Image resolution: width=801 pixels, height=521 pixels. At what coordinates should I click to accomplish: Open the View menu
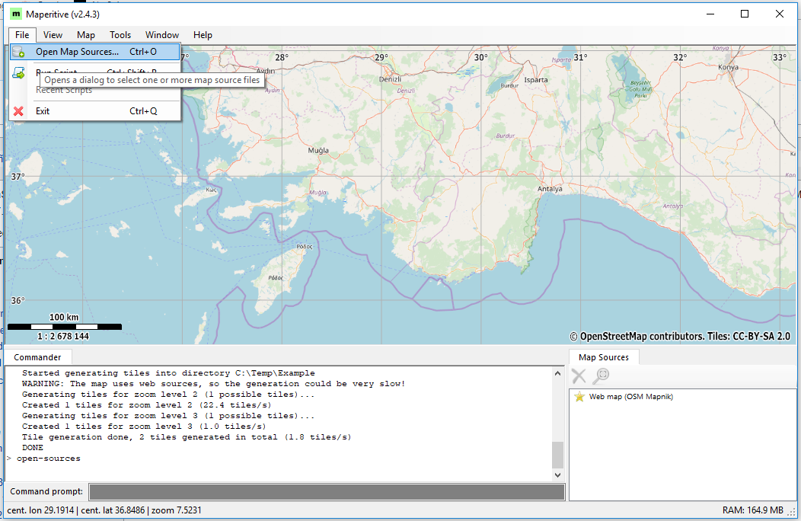click(53, 35)
